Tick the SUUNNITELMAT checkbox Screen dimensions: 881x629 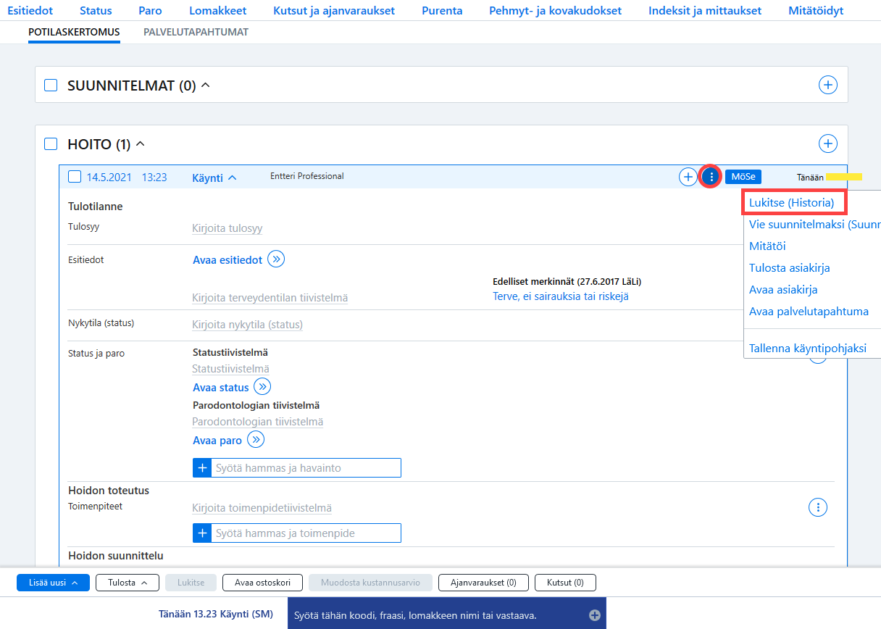coord(51,86)
